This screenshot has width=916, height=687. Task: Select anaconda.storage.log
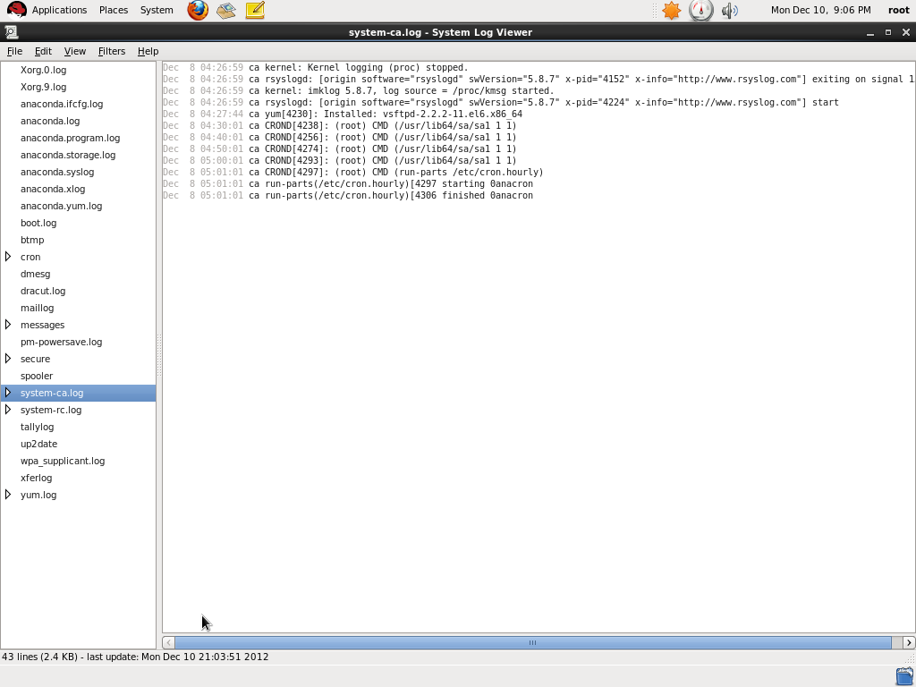point(68,155)
